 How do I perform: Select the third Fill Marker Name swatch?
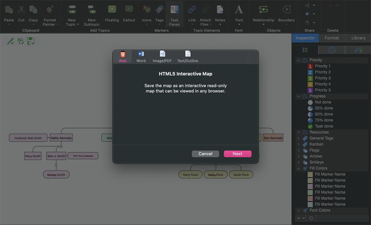click(x=310, y=187)
